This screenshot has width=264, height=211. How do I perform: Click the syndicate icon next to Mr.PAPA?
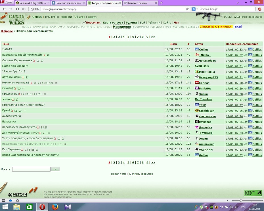pyautogui.click(x=197, y=88)
